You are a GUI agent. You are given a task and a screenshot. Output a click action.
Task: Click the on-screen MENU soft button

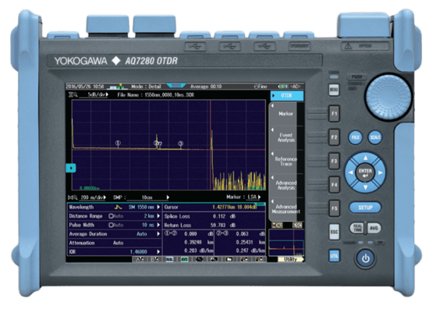(x=278, y=225)
